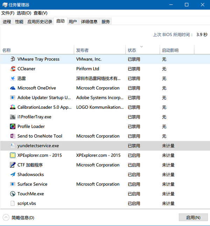Select the CTF 加载程序 row name
Screen dimensions: 210x226
pyautogui.click(x=30, y=165)
